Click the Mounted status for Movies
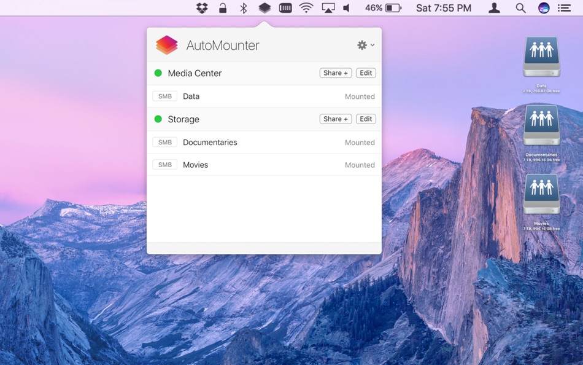 pos(360,165)
